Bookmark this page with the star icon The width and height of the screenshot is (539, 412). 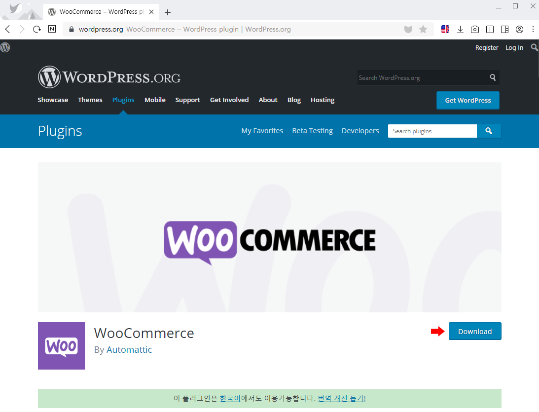click(423, 29)
